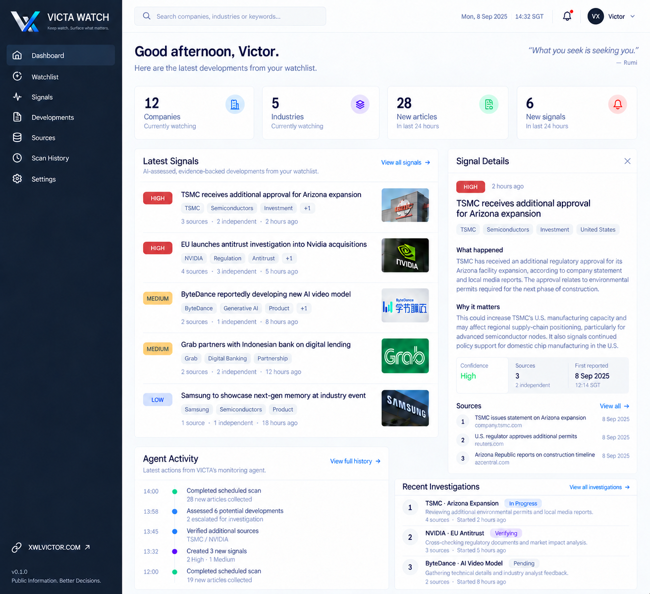Click the Partnership tag

tap(272, 358)
